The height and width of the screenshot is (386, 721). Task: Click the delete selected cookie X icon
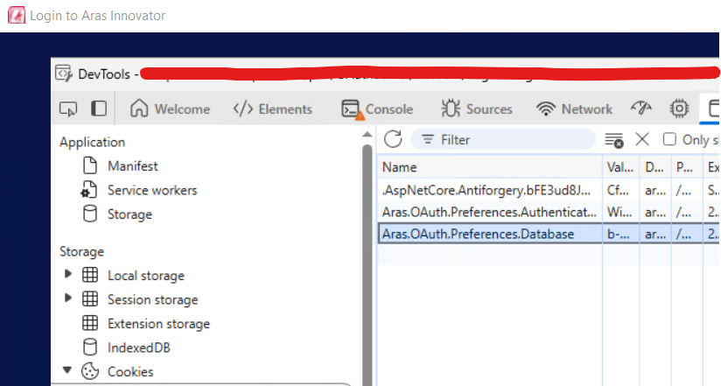click(641, 139)
